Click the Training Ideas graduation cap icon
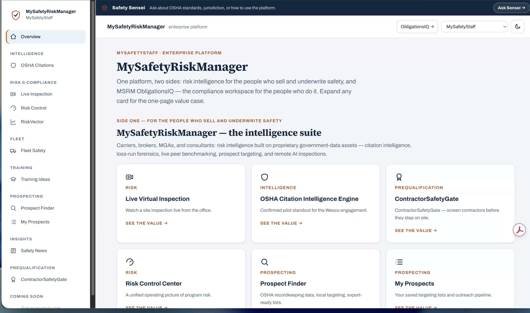The width and height of the screenshot is (530, 313). (13, 179)
